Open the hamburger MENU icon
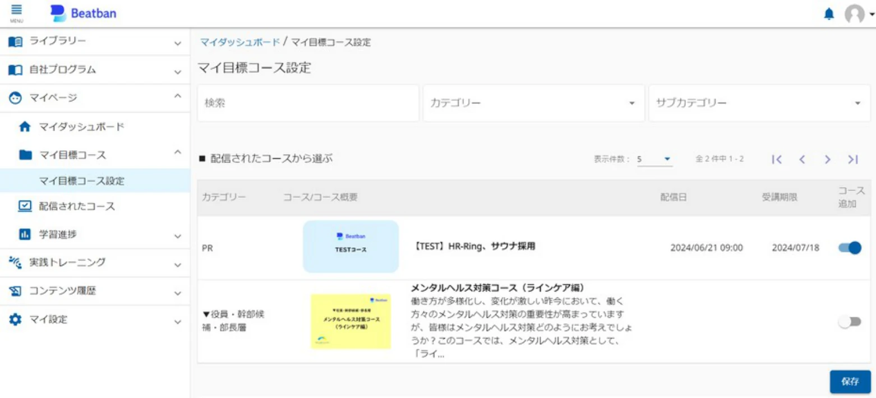The width and height of the screenshot is (876, 398). tap(16, 12)
